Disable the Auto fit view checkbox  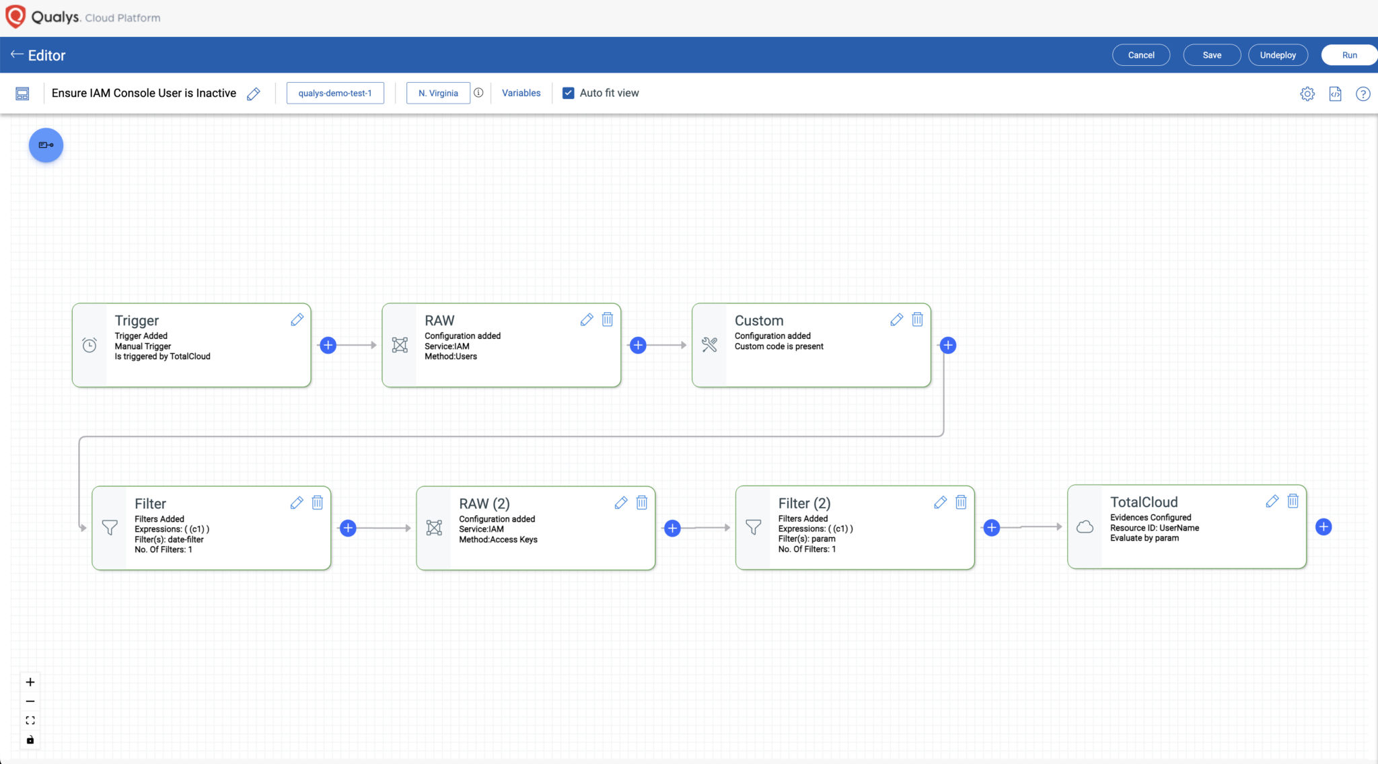point(569,93)
